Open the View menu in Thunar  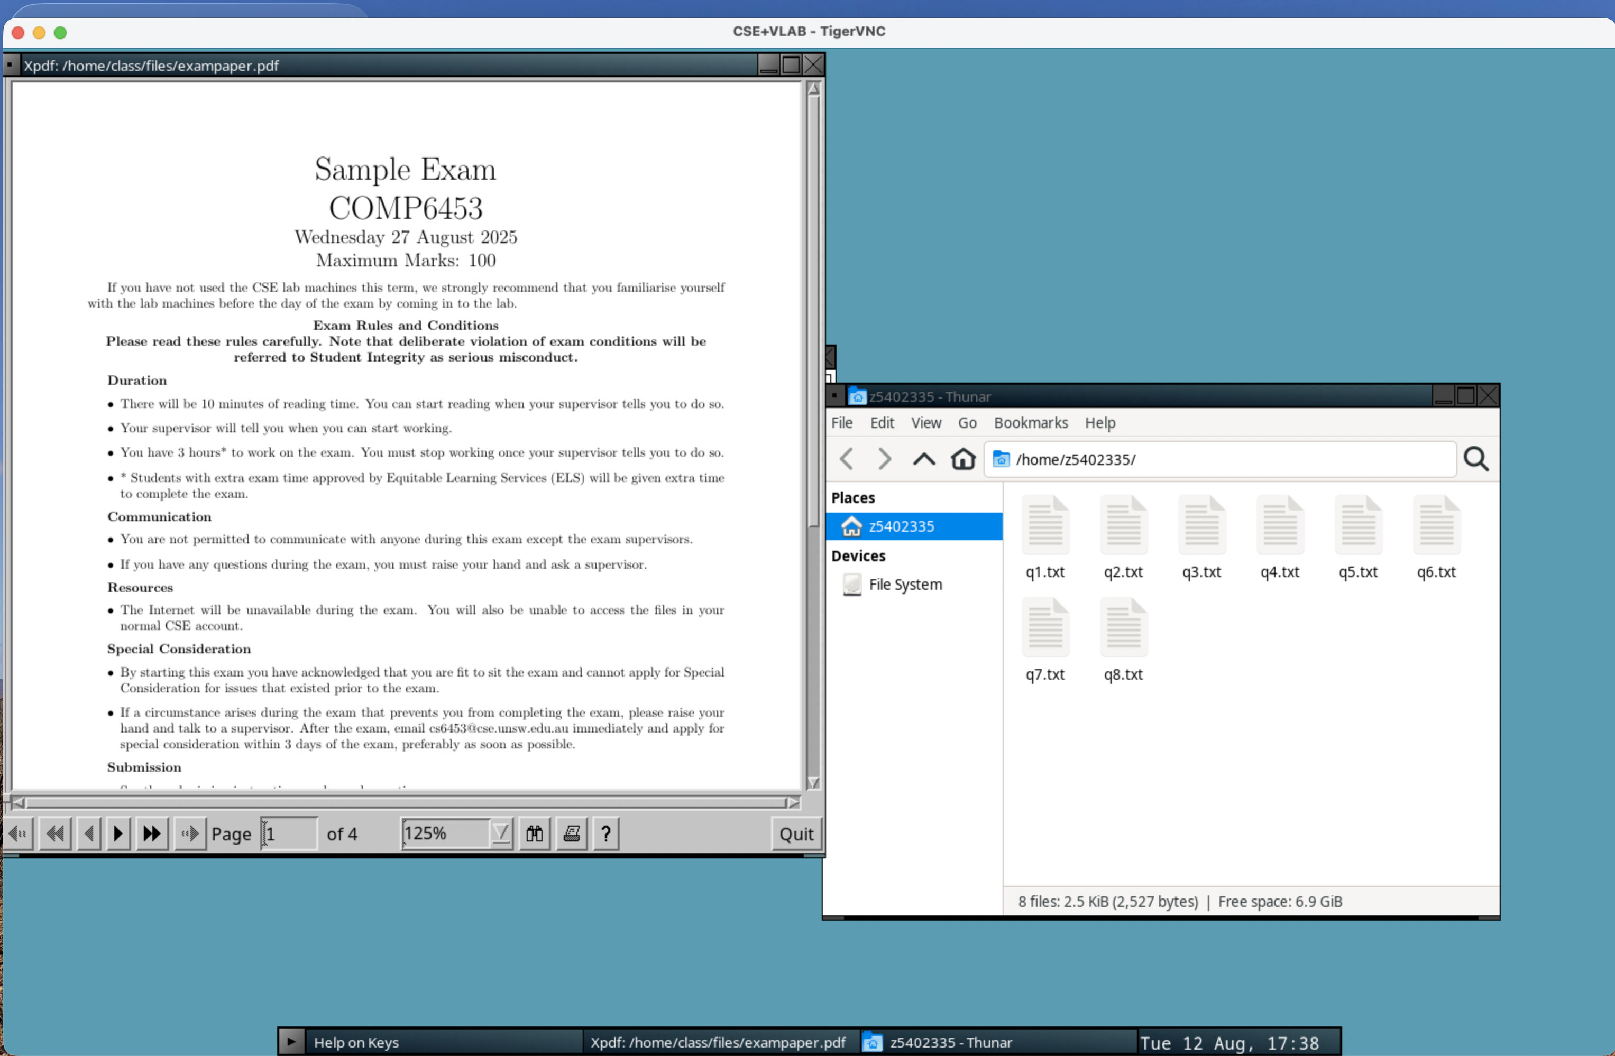tap(925, 422)
